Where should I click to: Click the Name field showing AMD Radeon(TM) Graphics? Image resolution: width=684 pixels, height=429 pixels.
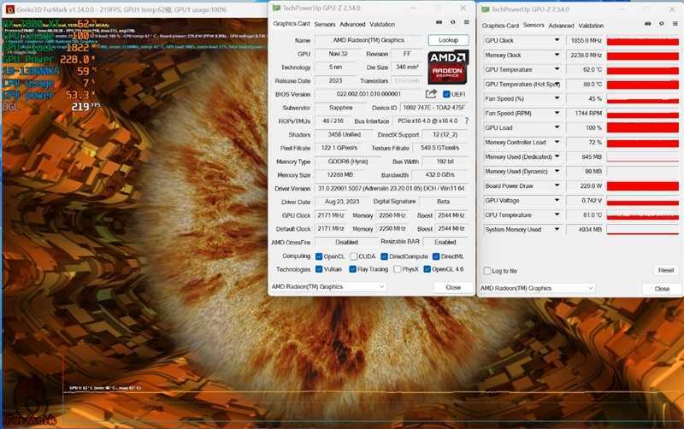369,40
